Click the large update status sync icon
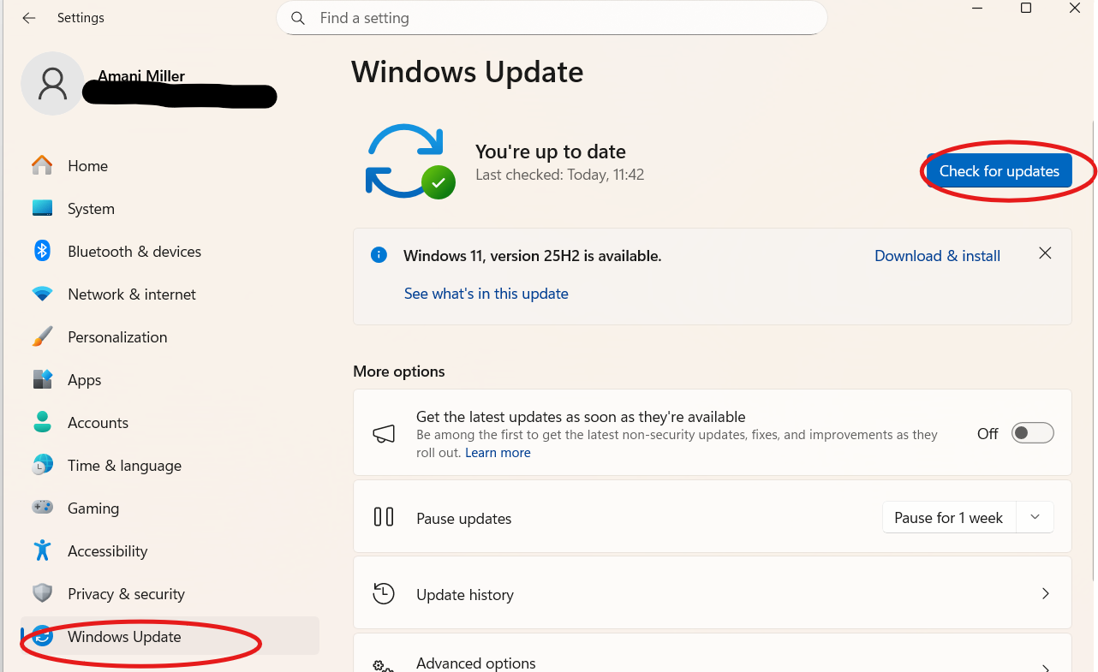Screen dimensions: 1098x672 409,162
